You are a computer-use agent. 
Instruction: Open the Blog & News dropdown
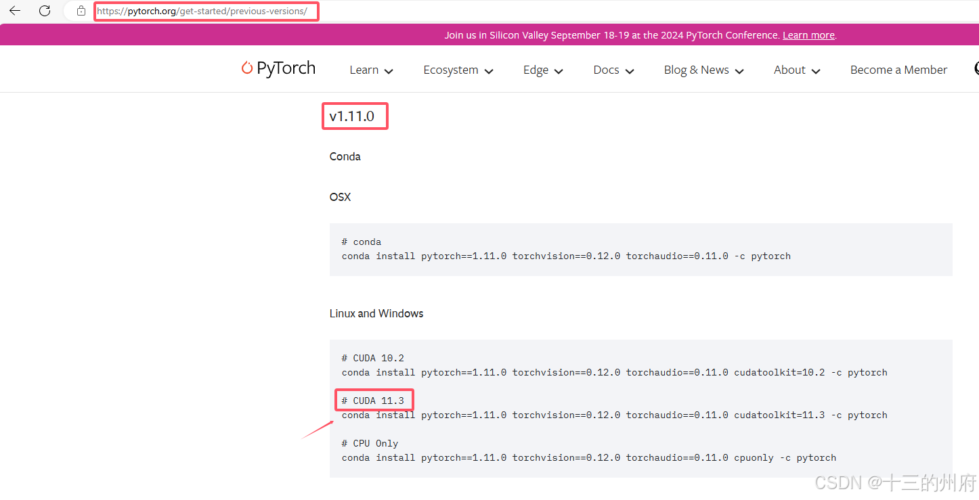(703, 70)
